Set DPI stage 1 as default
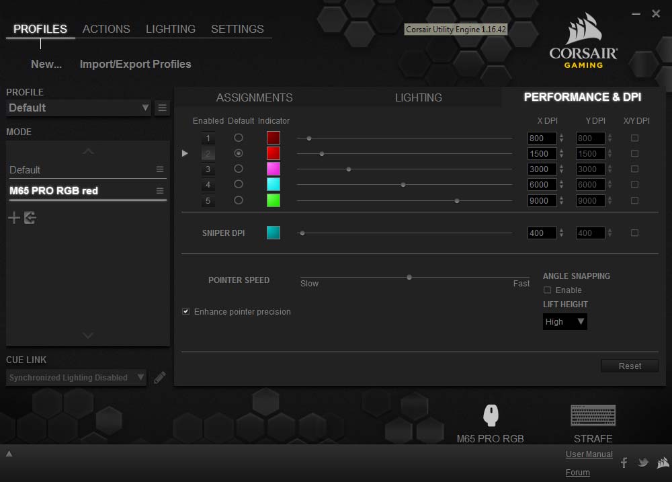This screenshot has width=672, height=482. 239,138
